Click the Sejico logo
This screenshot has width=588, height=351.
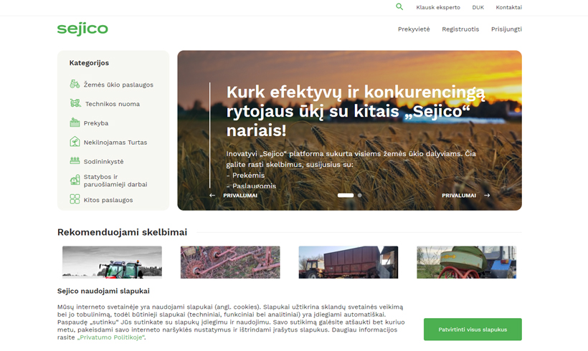(x=82, y=29)
